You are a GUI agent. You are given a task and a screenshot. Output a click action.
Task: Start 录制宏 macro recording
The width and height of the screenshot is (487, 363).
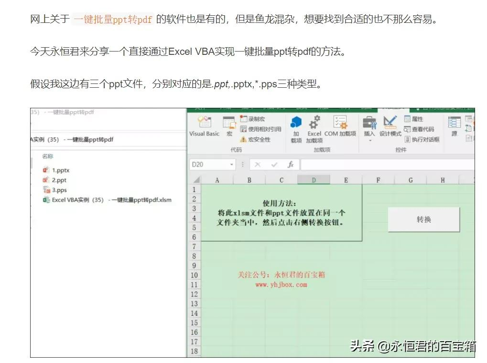(x=252, y=119)
